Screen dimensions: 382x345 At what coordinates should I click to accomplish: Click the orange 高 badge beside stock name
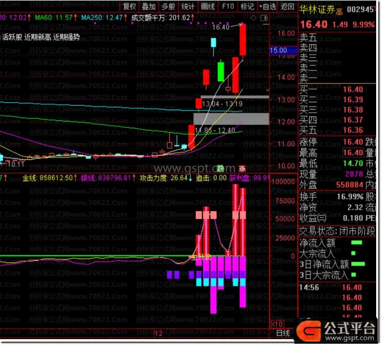pyautogui.click(x=339, y=12)
